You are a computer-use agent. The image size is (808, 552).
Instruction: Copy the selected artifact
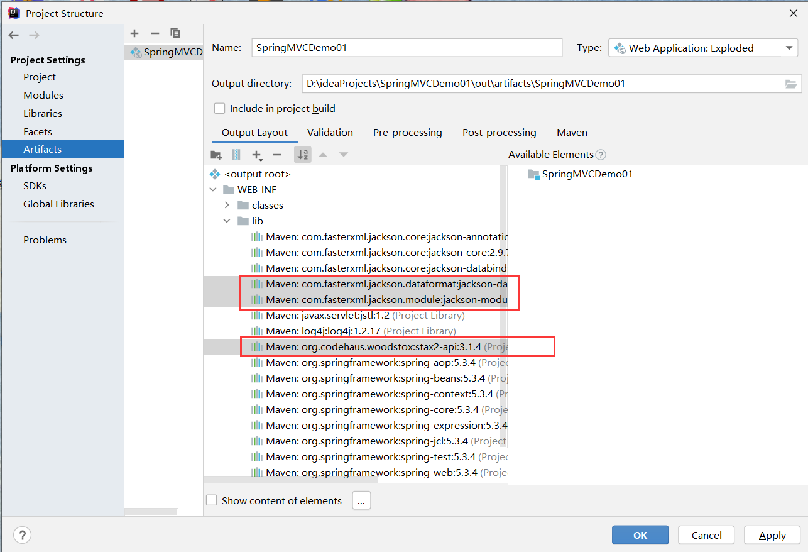point(175,33)
